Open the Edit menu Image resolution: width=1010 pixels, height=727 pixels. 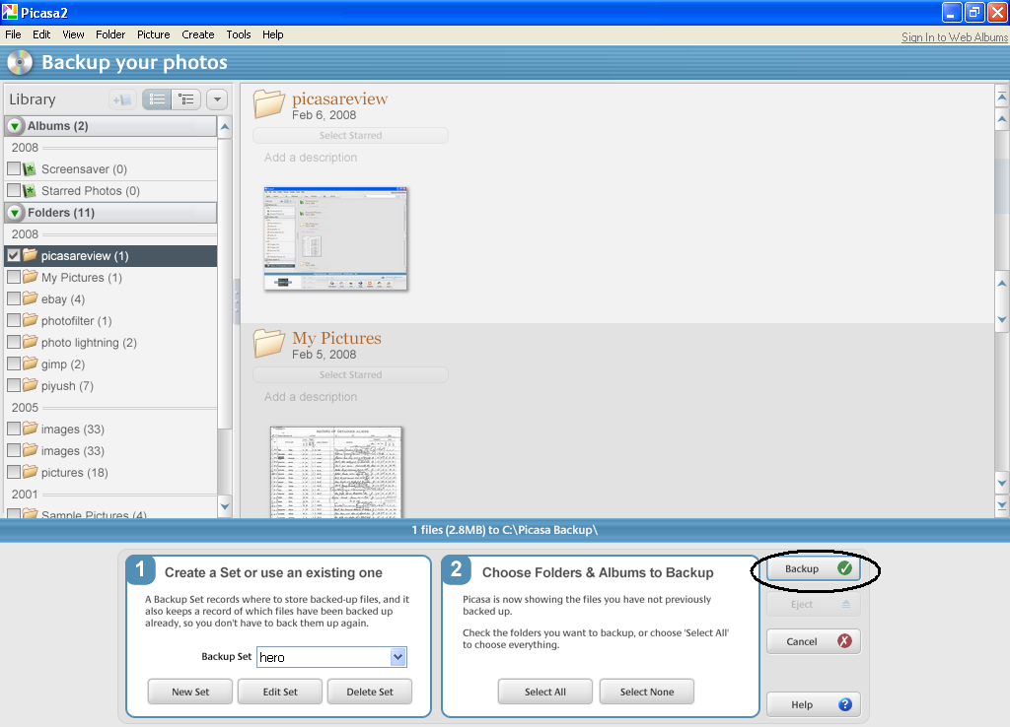tap(41, 34)
